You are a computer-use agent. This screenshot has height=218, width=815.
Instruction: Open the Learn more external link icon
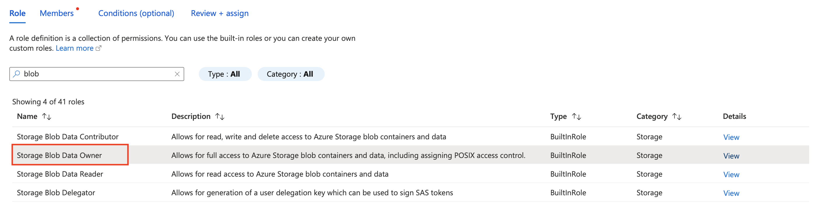(99, 48)
